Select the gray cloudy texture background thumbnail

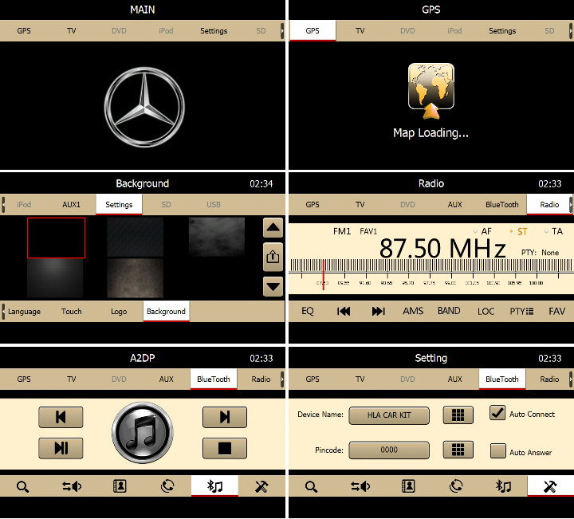point(217,237)
